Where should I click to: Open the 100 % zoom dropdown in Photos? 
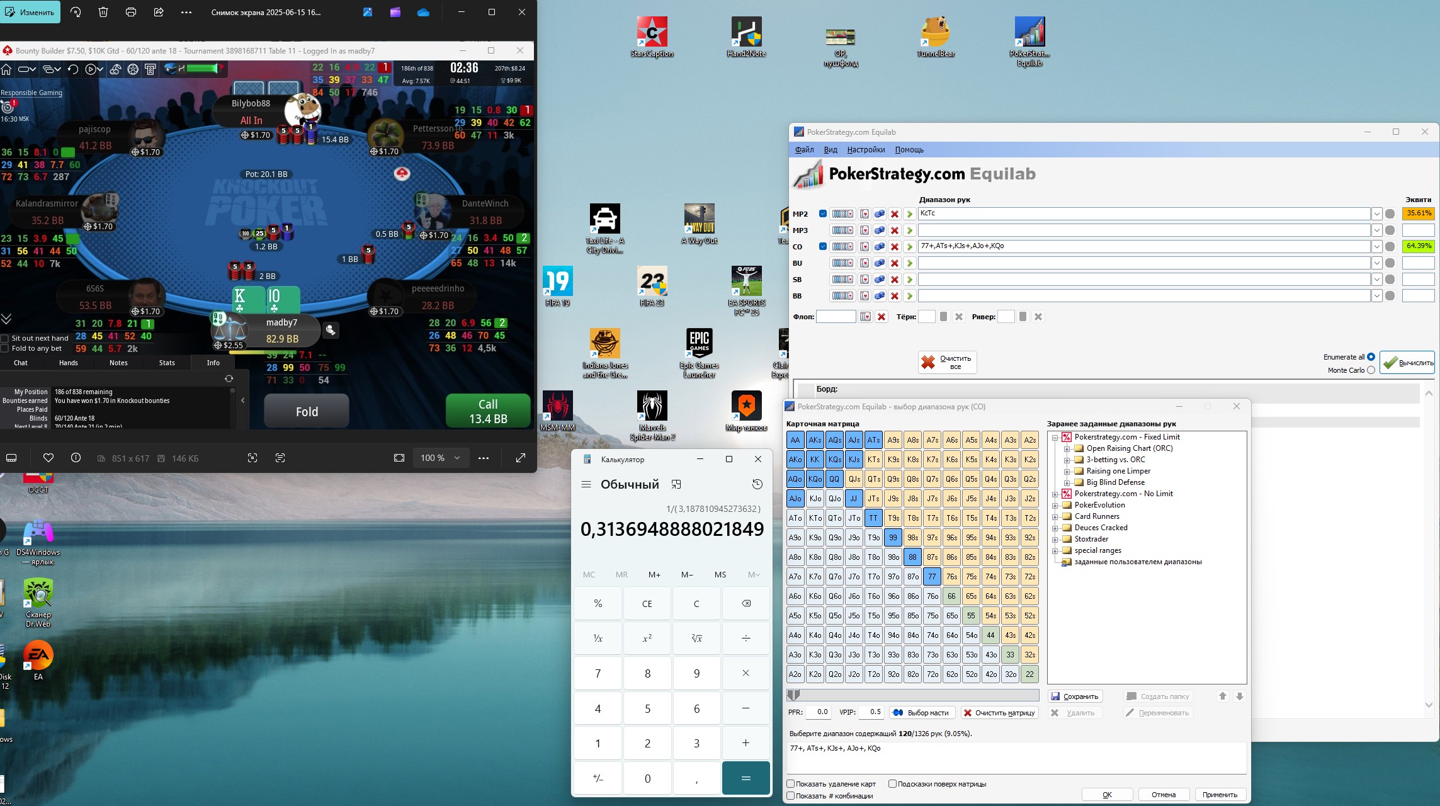coord(441,458)
